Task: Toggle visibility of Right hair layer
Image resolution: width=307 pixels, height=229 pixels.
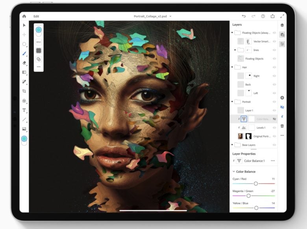Action: point(274,76)
